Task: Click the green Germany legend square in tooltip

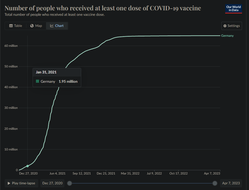Action: (x=37, y=81)
